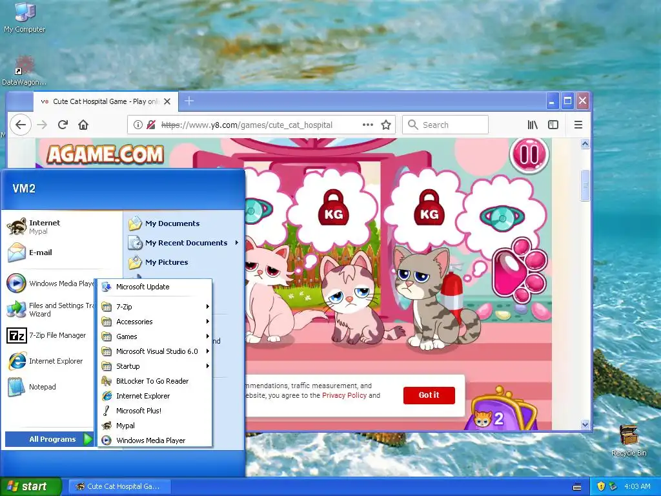
Task: Click the browser forward arrow
Action: click(x=42, y=125)
